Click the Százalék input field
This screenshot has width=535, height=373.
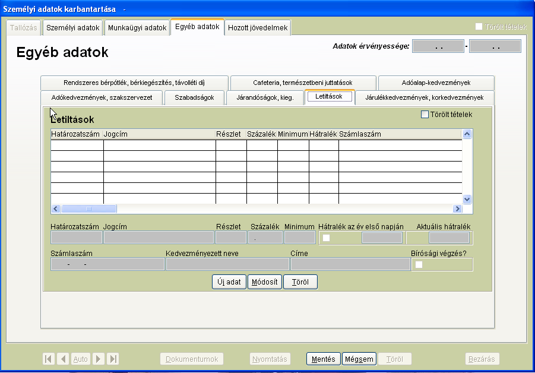click(x=265, y=238)
